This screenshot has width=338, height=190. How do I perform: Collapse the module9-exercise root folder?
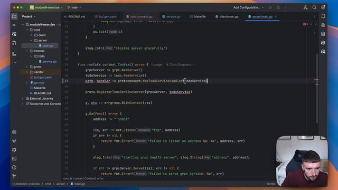(x=23, y=25)
